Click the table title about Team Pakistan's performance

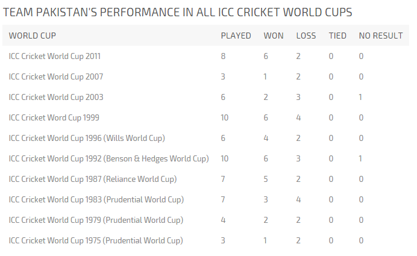pyautogui.click(x=178, y=12)
